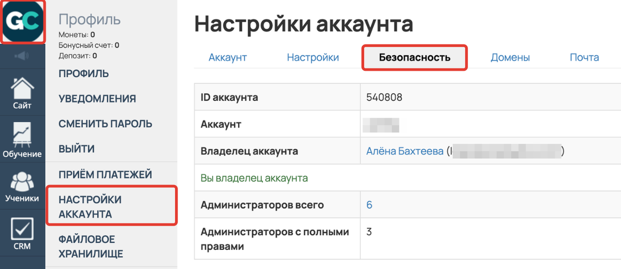Click the administrators total count 6 link

pos(369,205)
